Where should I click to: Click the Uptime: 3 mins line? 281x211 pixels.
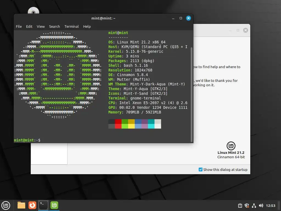pyautogui.click(x=124, y=56)
